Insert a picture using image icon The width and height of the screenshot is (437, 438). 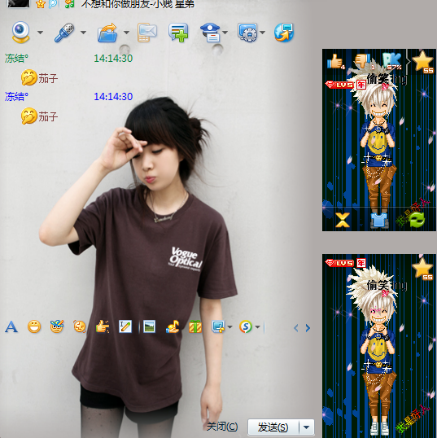(x=149, y=326)
